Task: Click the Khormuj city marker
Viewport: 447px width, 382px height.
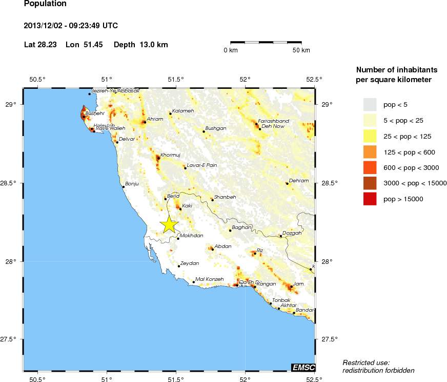Action: tap(158, 158)
